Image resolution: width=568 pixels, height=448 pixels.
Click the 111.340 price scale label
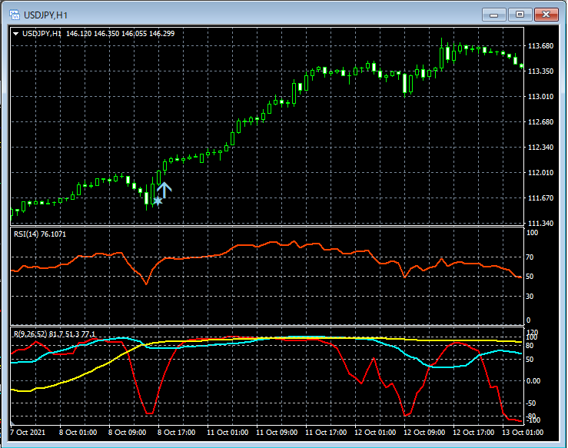(x=542, y=224)
